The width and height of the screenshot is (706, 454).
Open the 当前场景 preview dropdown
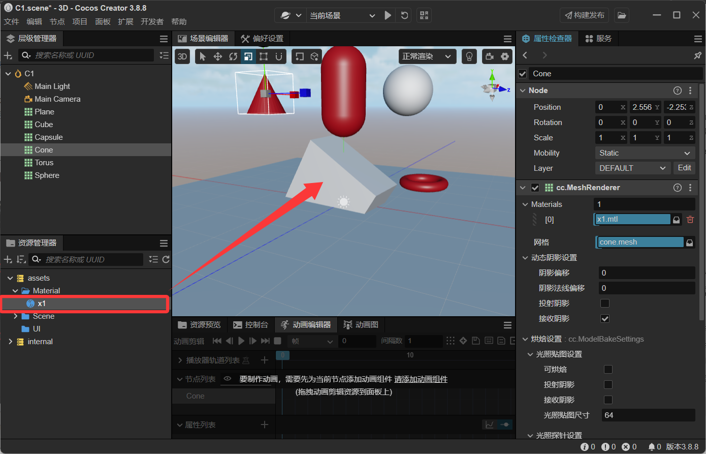click(342, 15)
